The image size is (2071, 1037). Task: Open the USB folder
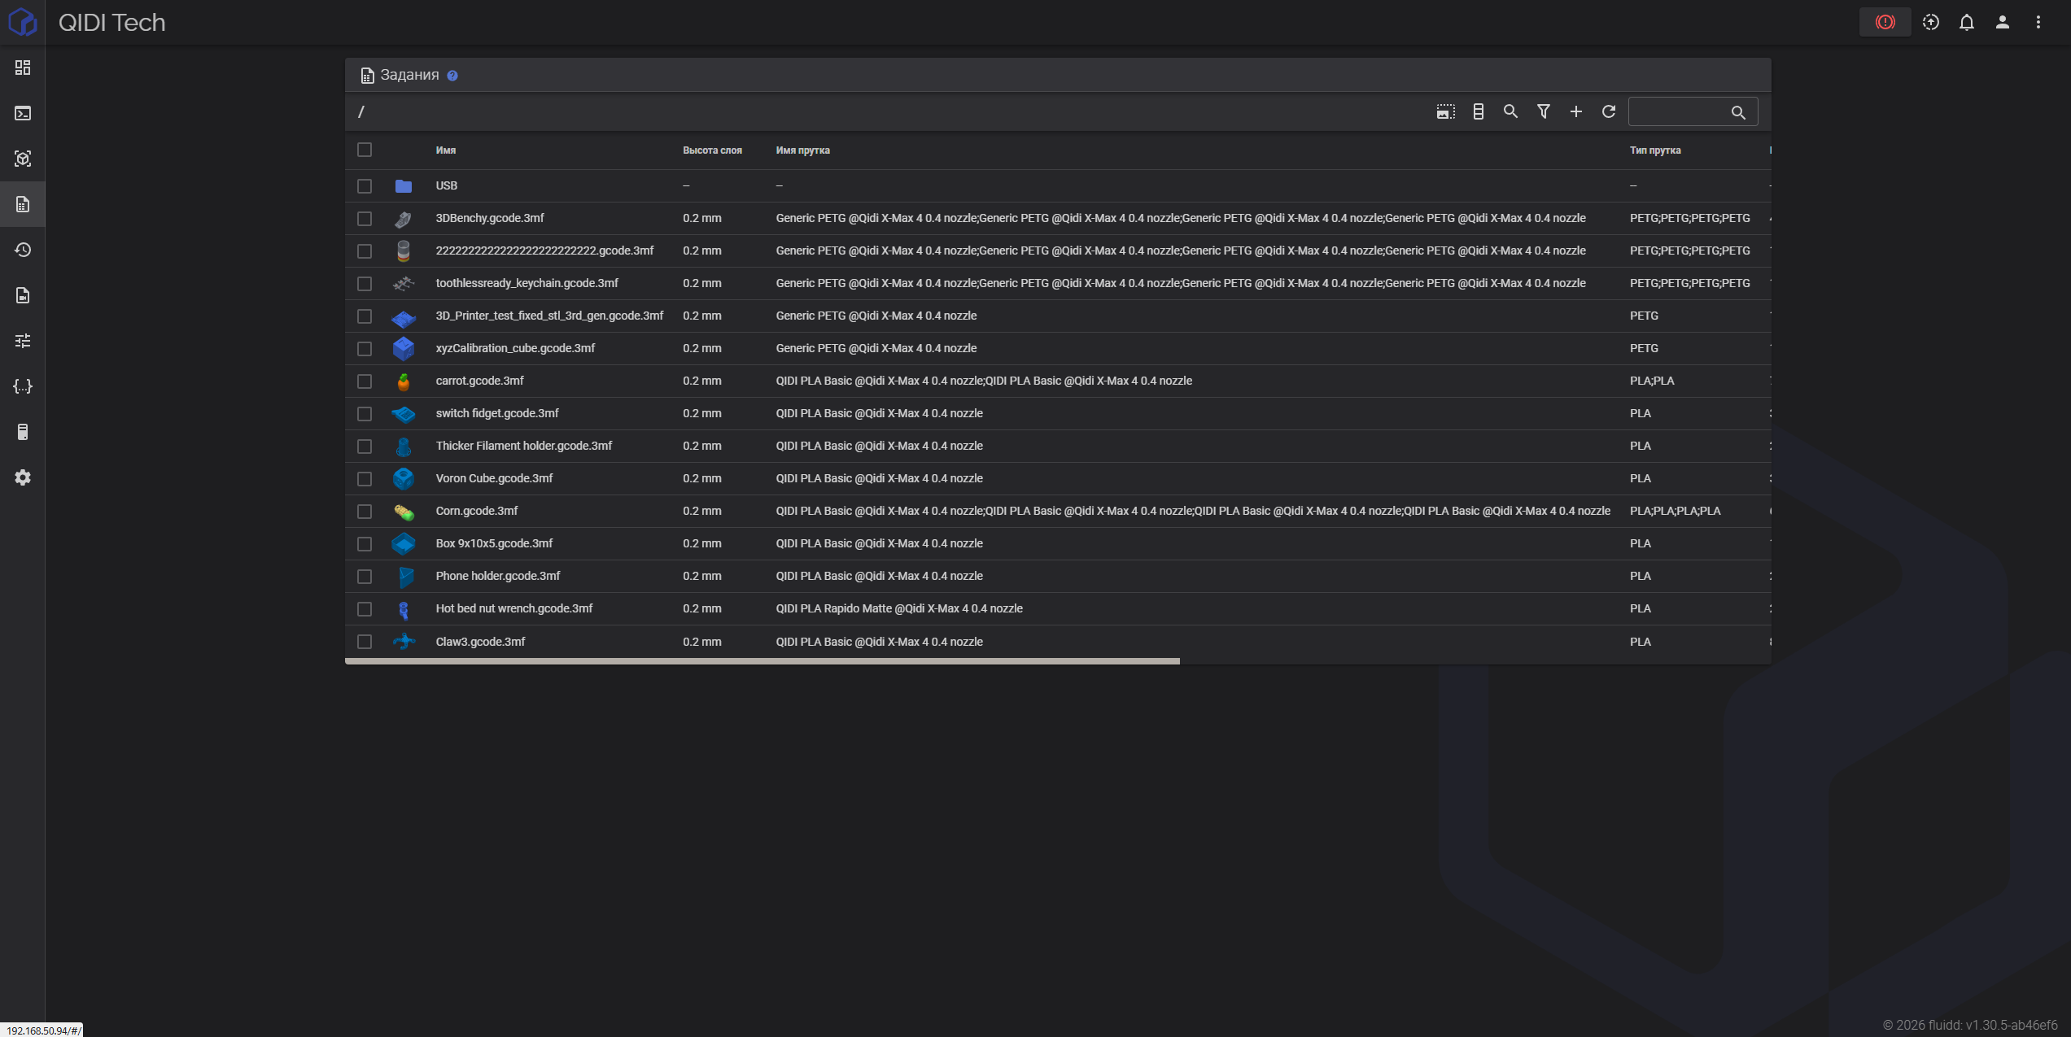point(447,185)
